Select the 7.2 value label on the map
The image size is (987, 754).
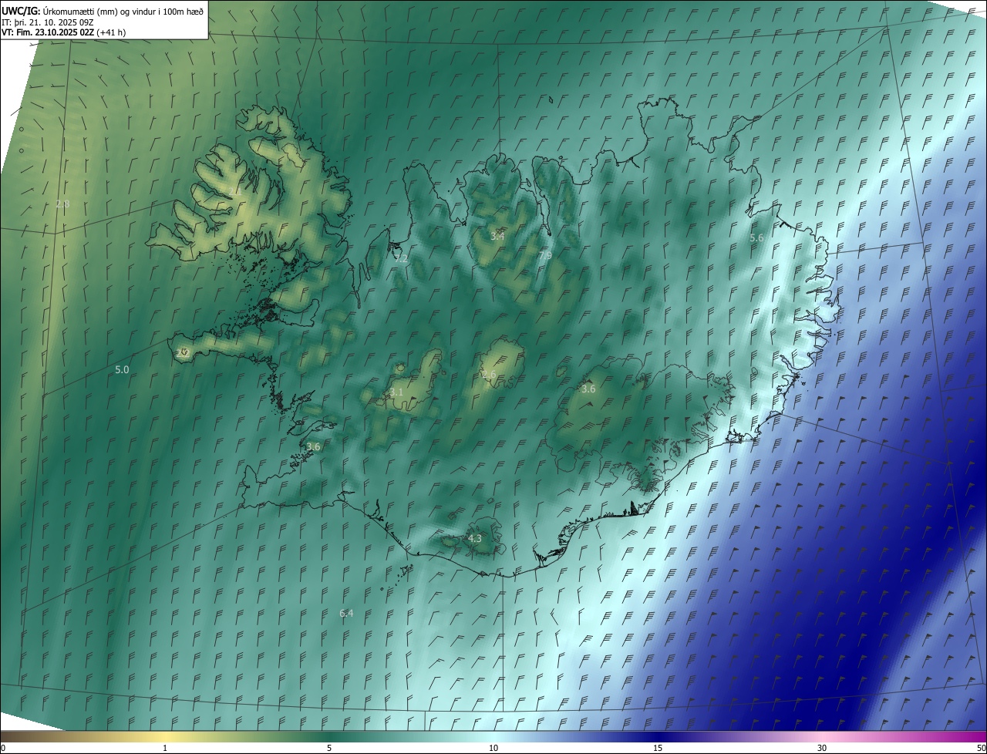click(x=401, y=258)
